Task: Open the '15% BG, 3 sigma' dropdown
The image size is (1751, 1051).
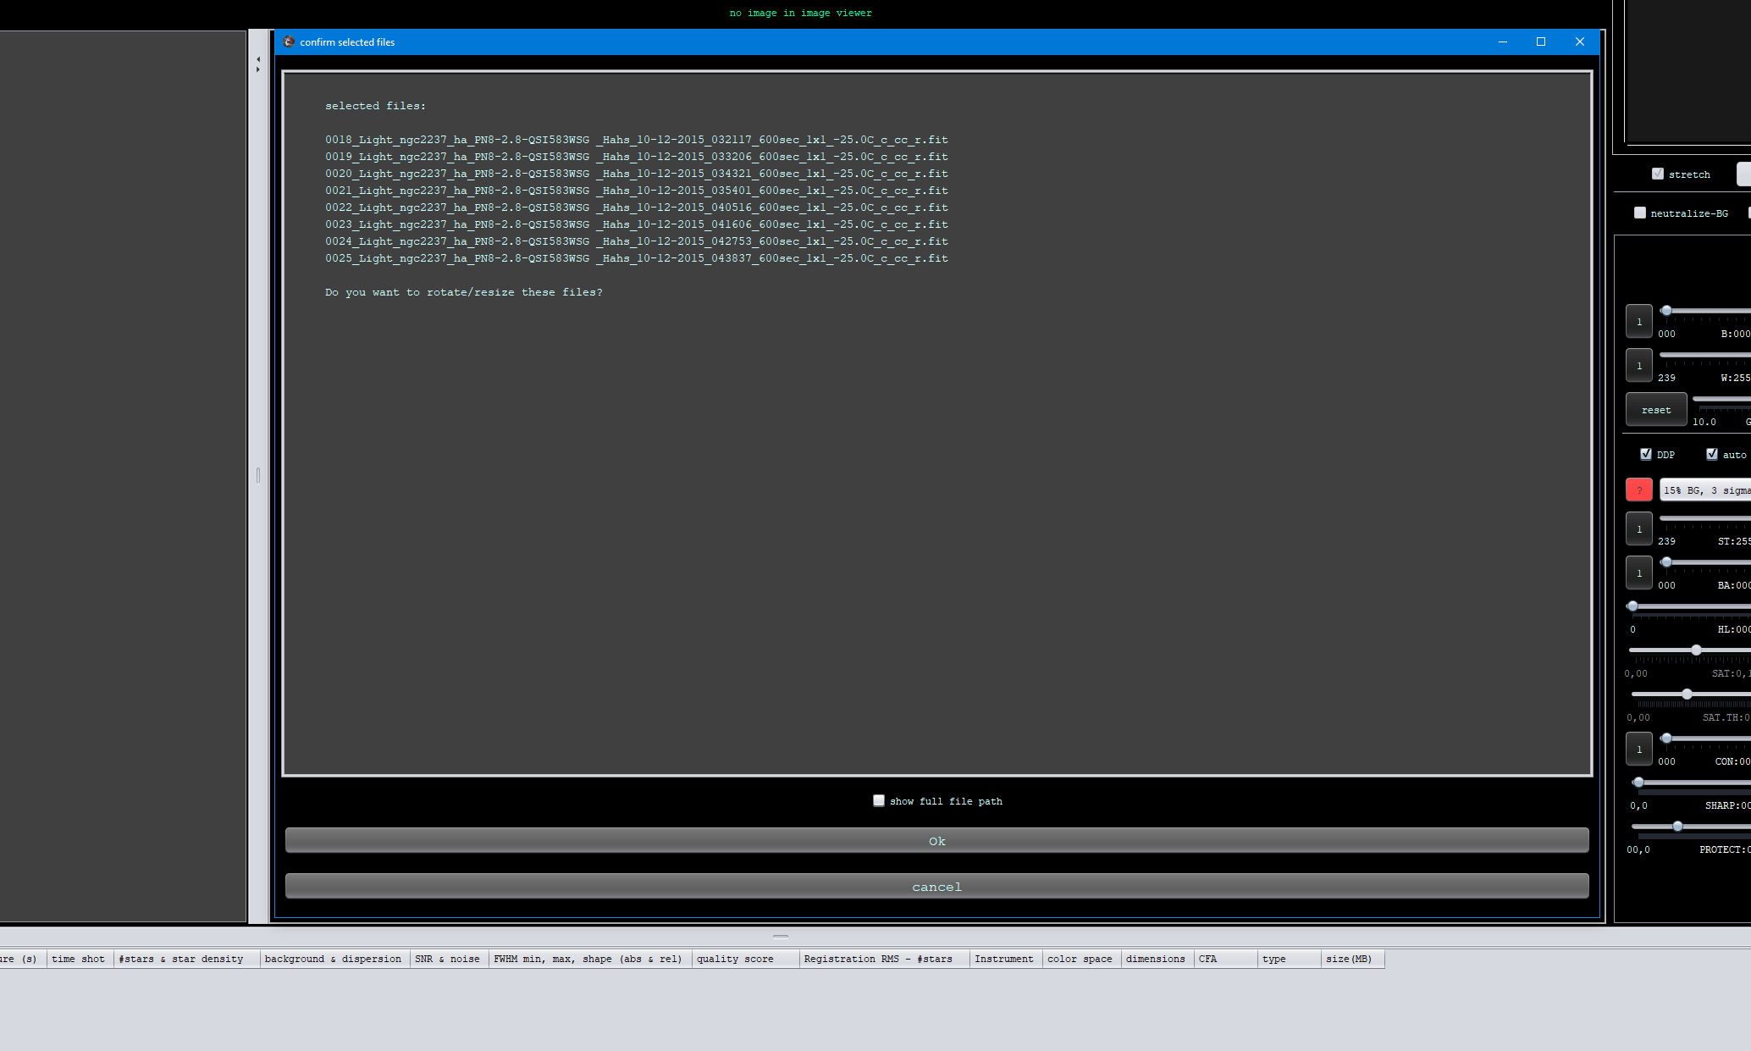Action: tap(1704, 490)
